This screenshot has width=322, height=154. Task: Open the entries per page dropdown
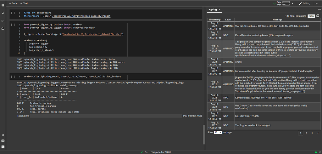coord(218,132)
